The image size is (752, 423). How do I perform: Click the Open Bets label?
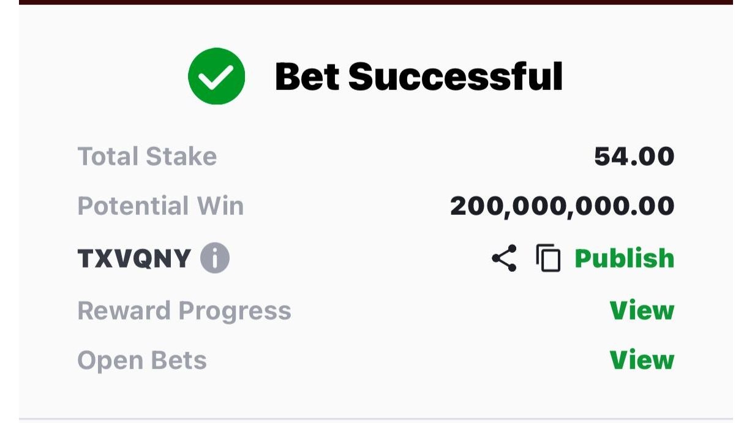point(142,361)
